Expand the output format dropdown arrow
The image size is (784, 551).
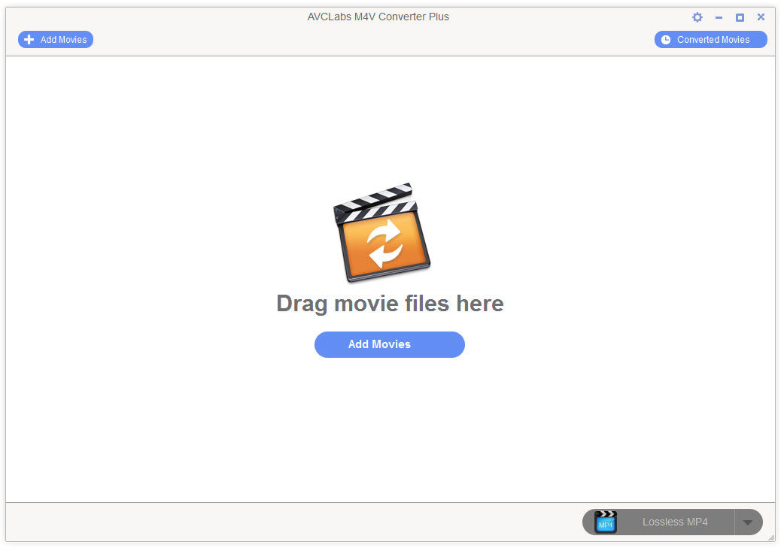click(x=747, y=522)
